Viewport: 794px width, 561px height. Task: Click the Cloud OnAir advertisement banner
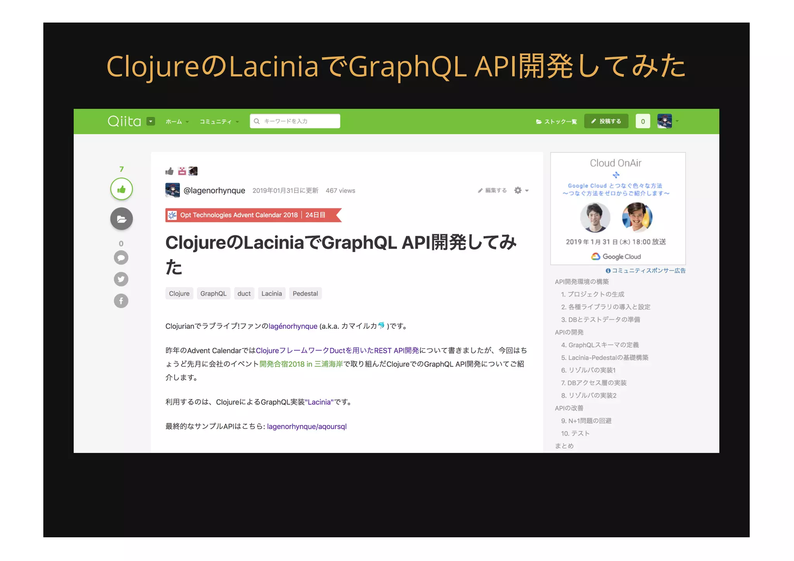tap(618, 209)
